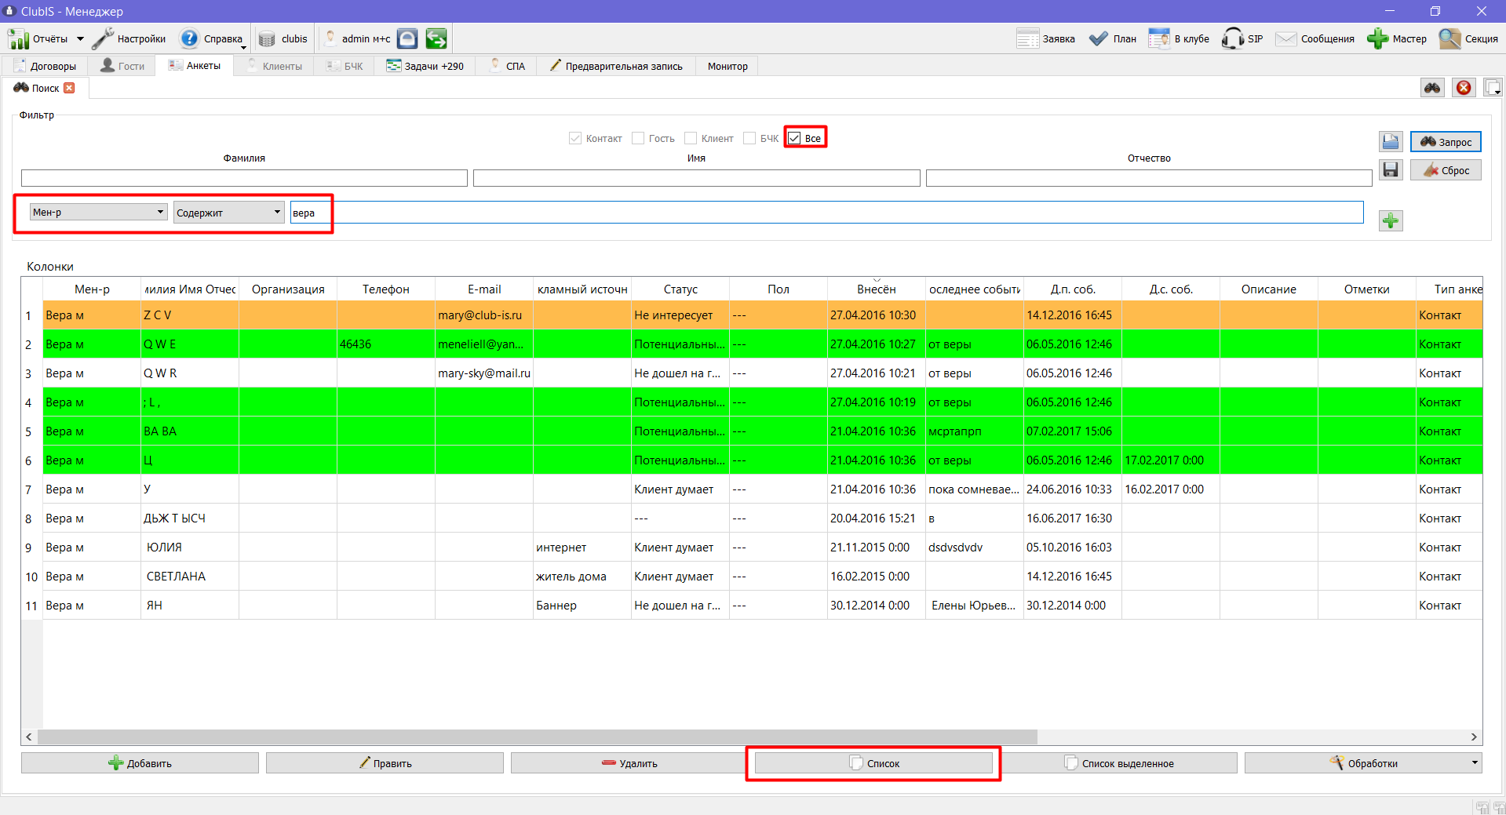Click the green arrows icon next to admin

click(x=436, y=38)
